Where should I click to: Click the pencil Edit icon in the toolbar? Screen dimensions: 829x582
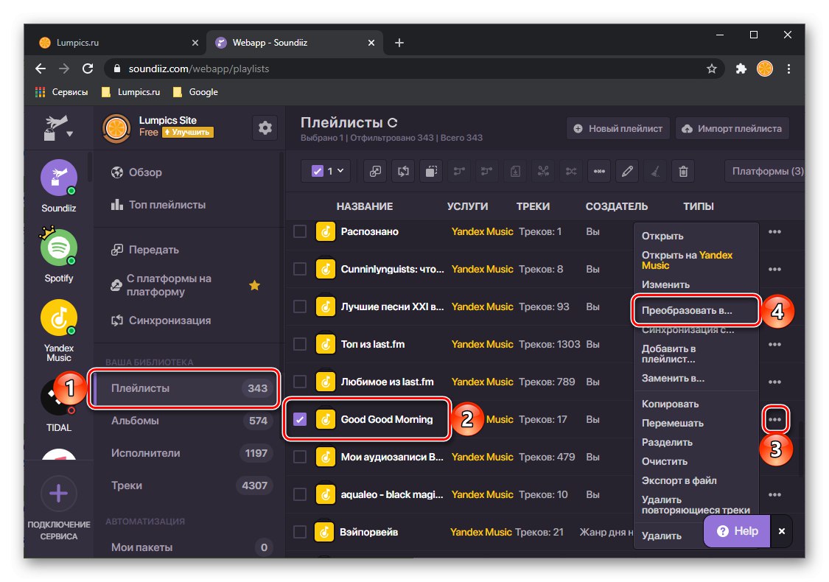[x=627, y=171]
